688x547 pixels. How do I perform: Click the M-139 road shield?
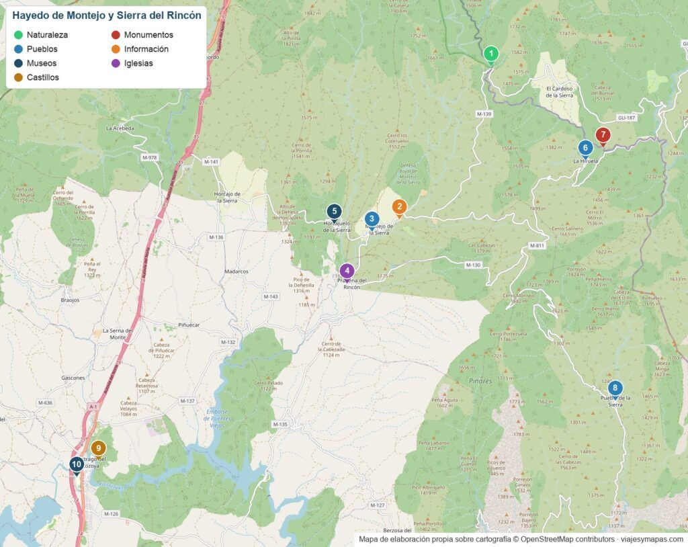484,114
